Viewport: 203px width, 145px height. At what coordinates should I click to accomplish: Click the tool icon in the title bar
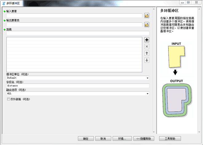tap(4, 3)
